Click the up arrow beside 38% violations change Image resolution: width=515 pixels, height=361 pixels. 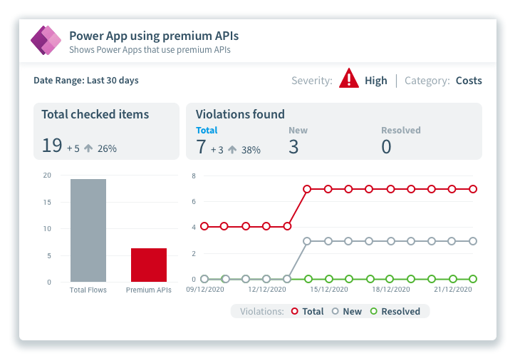pyautogui.click(x=232, y=150)
